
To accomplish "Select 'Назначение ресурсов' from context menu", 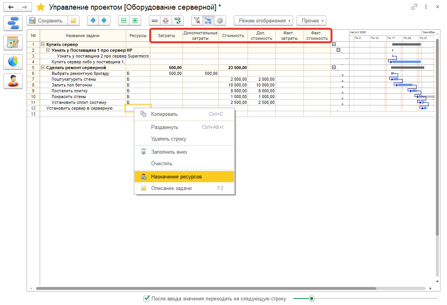I will click(x=176, y=177).
